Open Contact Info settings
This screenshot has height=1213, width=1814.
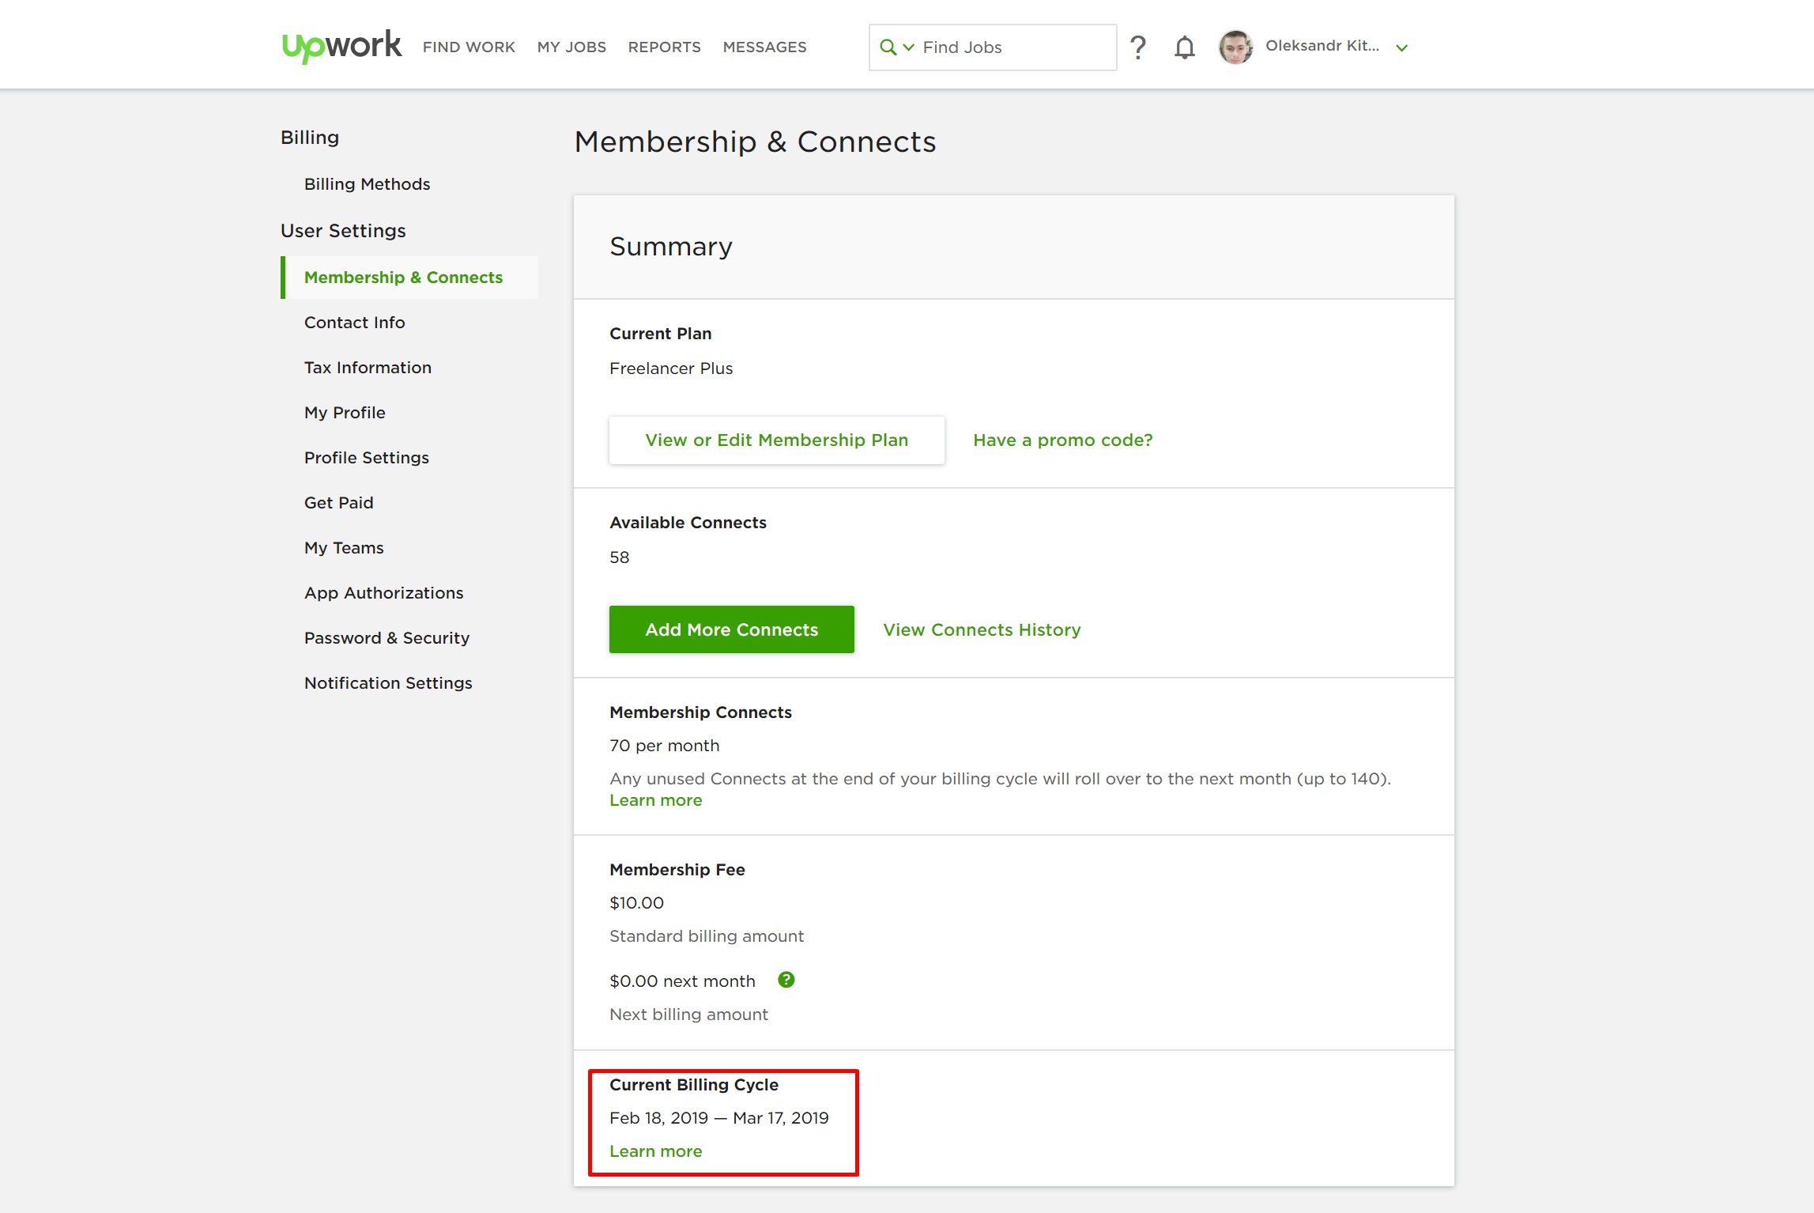tap(354, 323)
